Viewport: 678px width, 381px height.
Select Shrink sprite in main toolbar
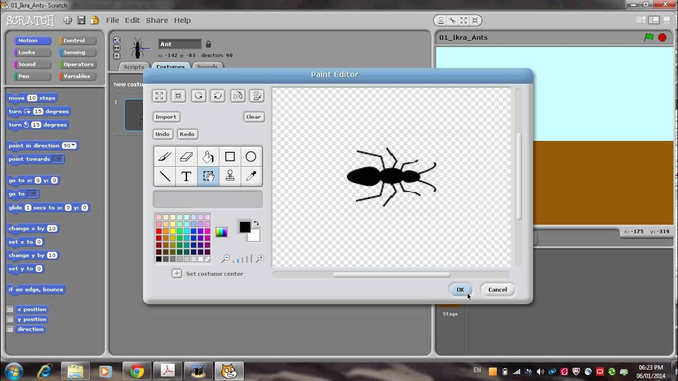[475, 21]
